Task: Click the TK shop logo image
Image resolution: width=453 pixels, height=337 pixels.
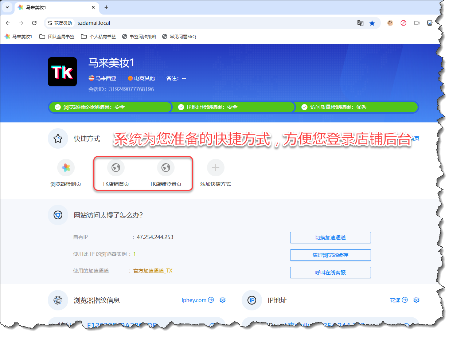Action: tap(62, 72)
